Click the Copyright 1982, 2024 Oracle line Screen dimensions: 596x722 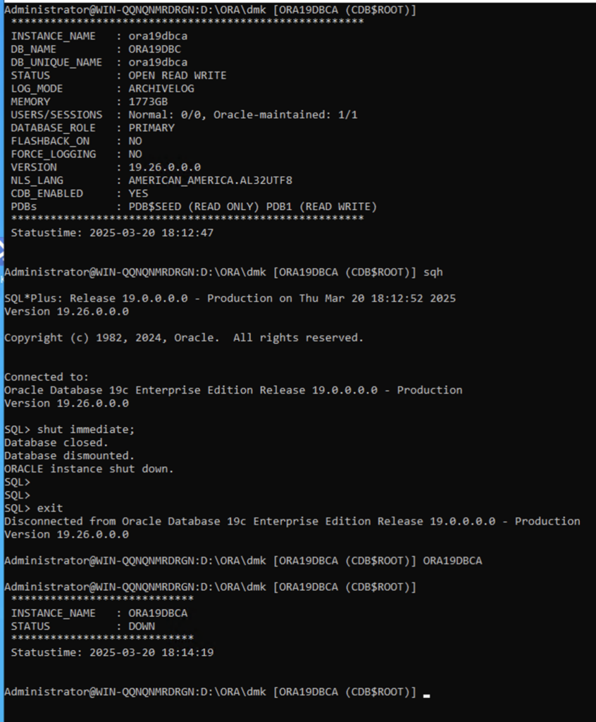coord(184,338)
